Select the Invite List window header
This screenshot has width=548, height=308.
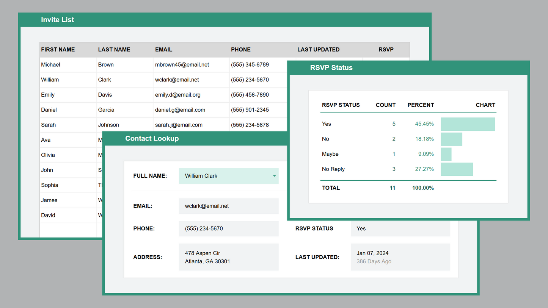tap(57, 19)
